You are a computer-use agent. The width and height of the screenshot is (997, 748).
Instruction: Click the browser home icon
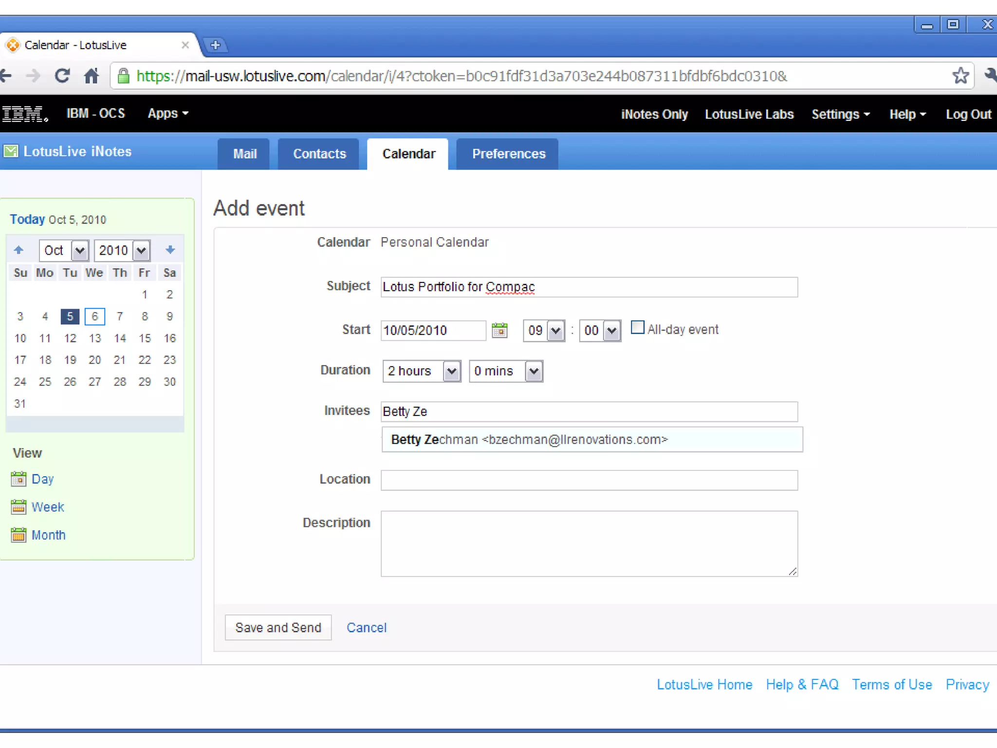[92, 76]
